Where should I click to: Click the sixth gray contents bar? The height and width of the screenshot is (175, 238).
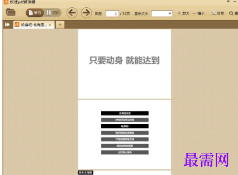(x=125, y=146)
